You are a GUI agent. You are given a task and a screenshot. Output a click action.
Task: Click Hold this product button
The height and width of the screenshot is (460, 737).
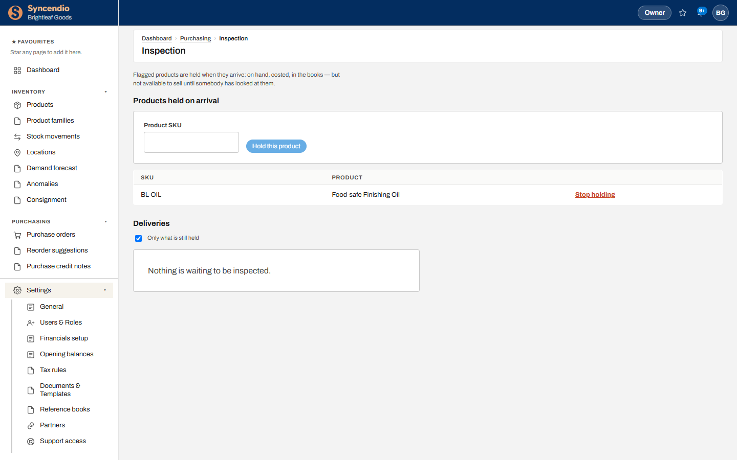coord(276,146)
